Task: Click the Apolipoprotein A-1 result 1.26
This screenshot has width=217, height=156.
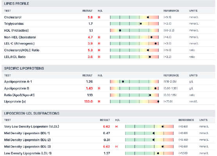Action: (89, 82)
